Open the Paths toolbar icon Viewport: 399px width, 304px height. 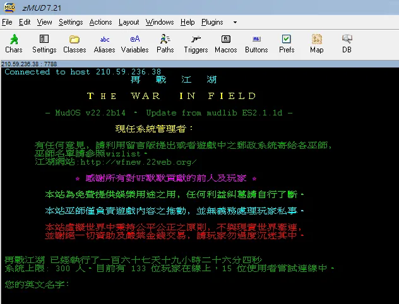click(x=165, y=44)
